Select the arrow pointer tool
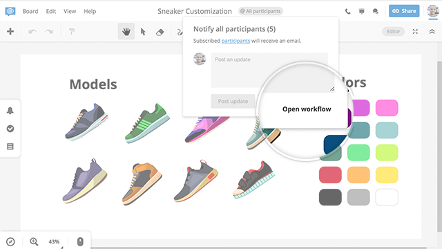Screen dimensions: 442x249 (x=143, y=31)
